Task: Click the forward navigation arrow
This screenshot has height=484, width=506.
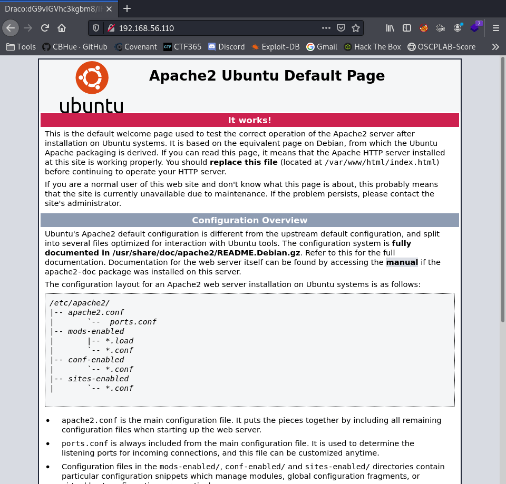Action: (28, 28)
